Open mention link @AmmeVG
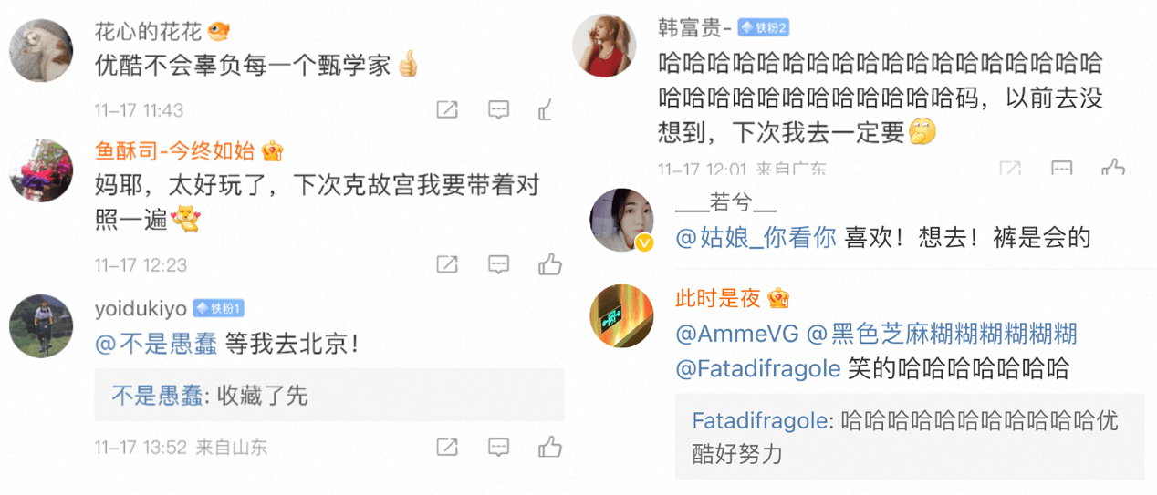 click(737, 334)
